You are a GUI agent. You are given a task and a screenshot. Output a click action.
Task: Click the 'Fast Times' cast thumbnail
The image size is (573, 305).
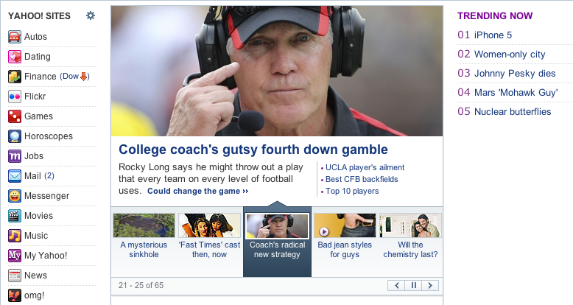click(x=209, y=225)
